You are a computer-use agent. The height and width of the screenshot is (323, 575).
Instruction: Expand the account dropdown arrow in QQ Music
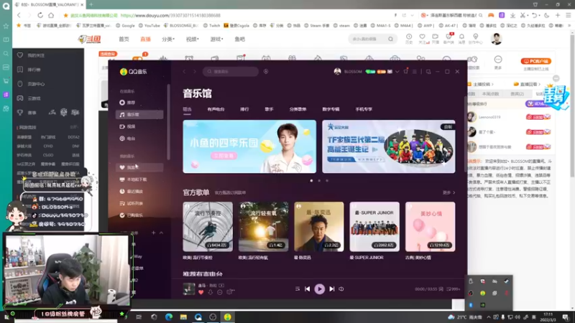(x=397, y=71)
